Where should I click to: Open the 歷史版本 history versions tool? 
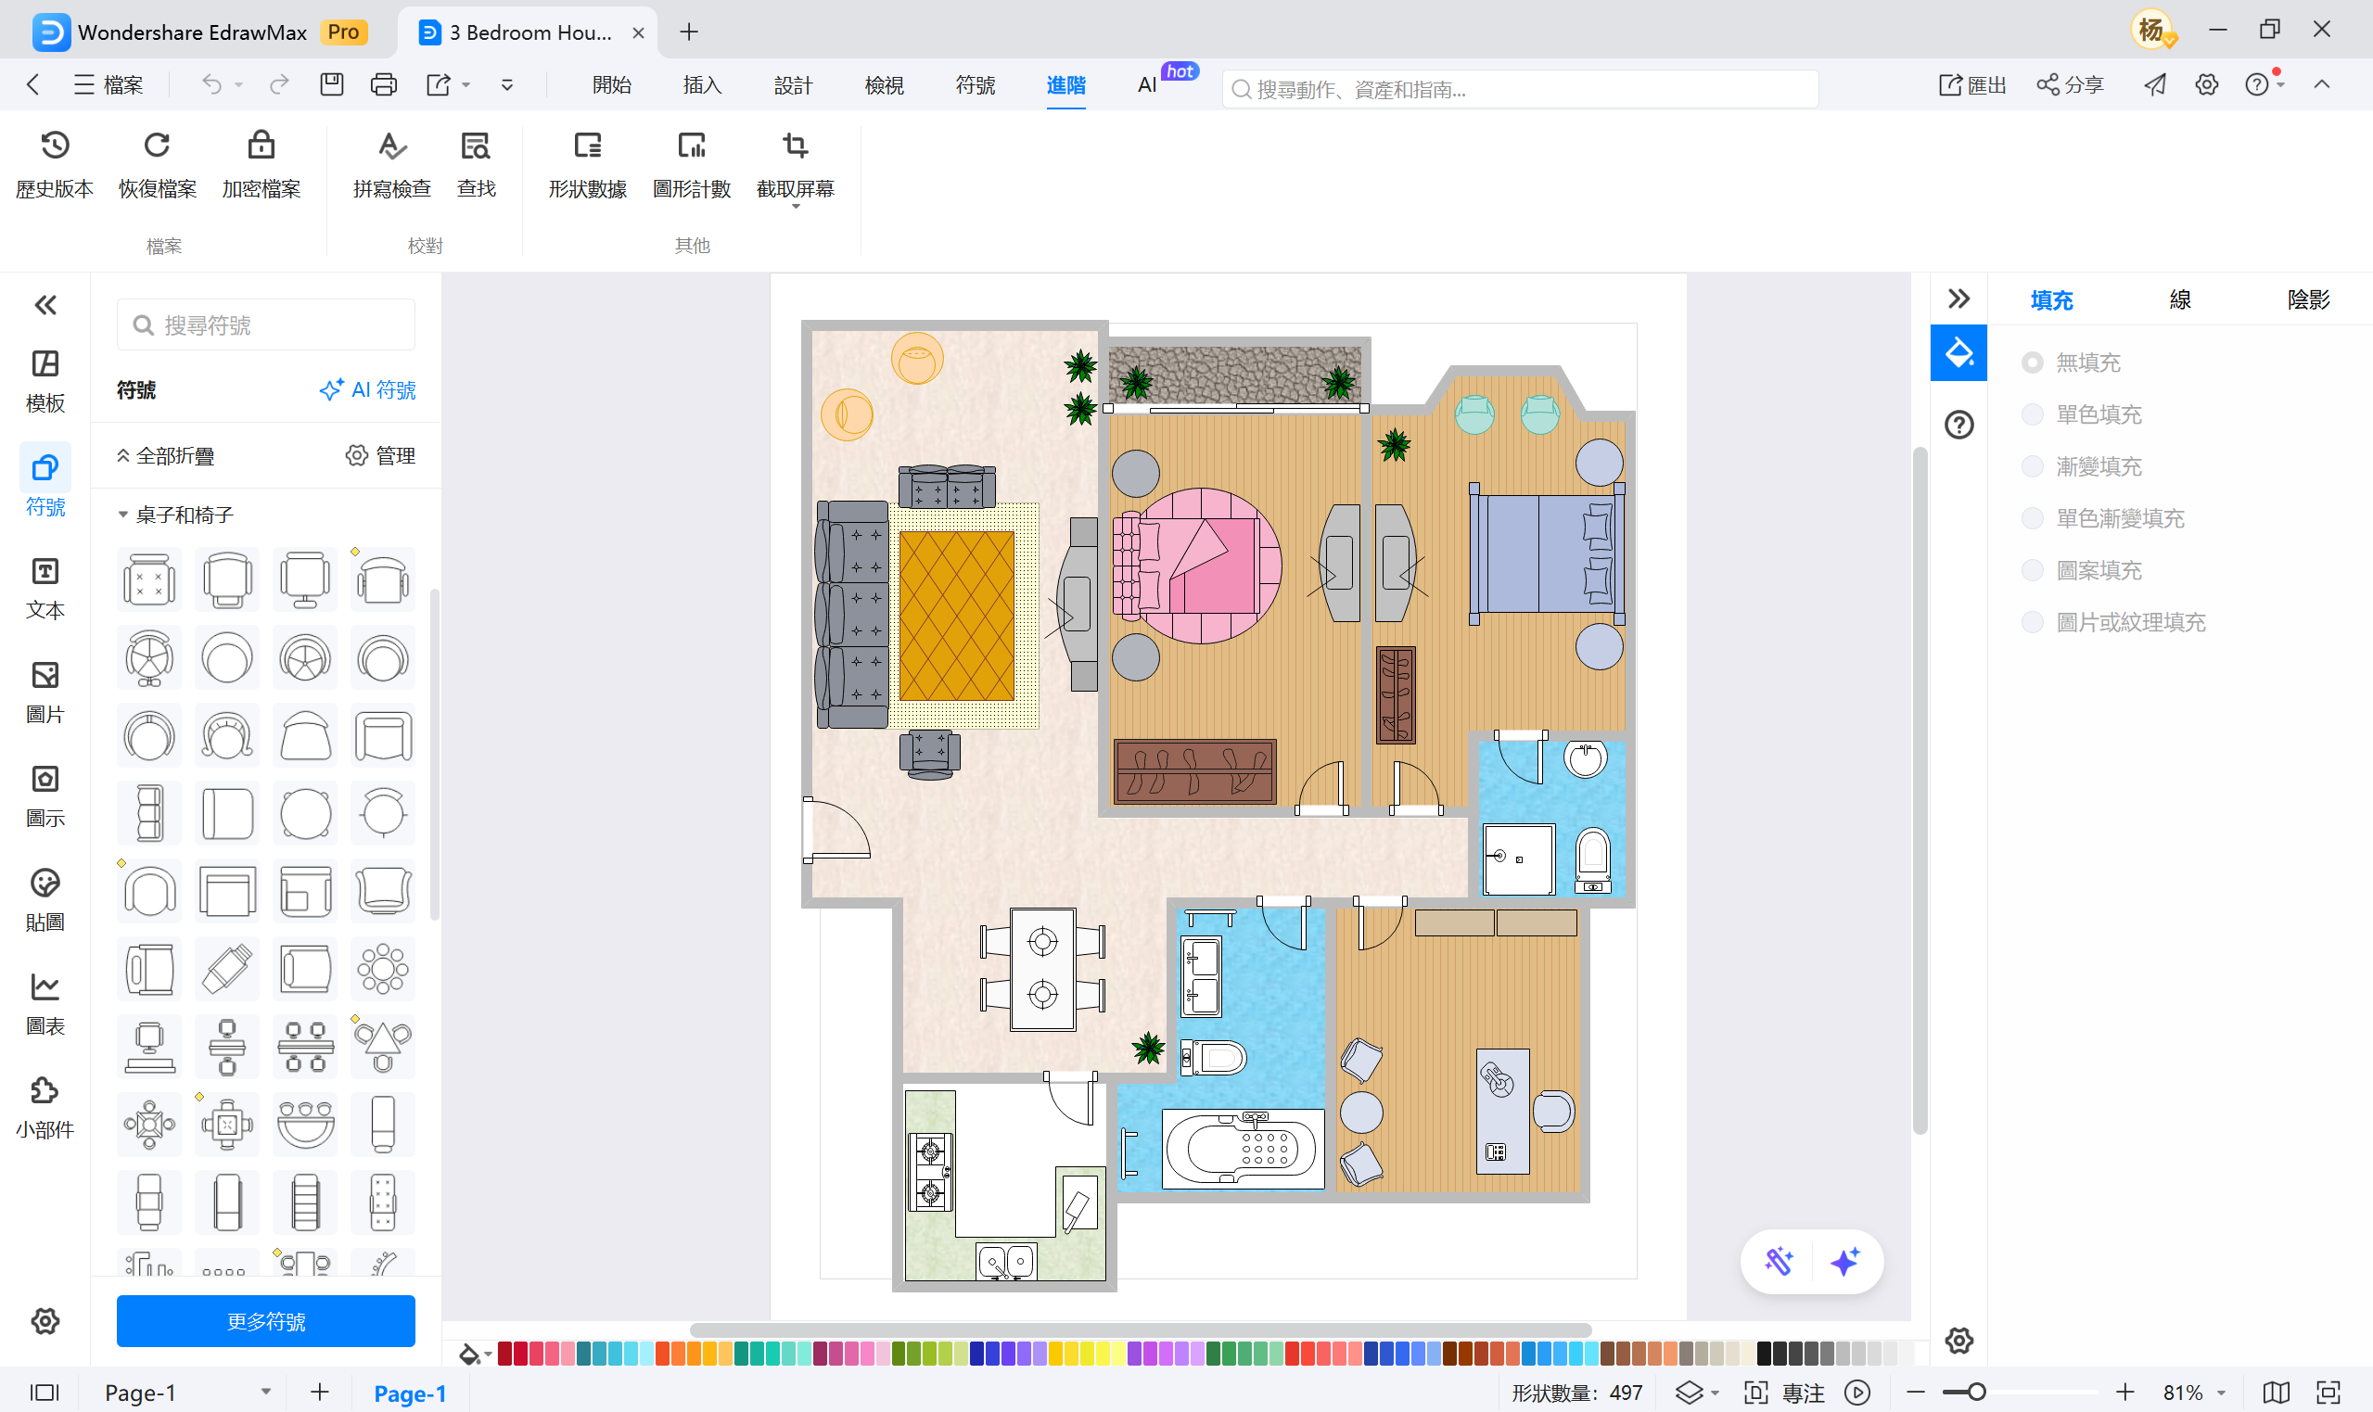pyautogui.click(x=54, y=164)
